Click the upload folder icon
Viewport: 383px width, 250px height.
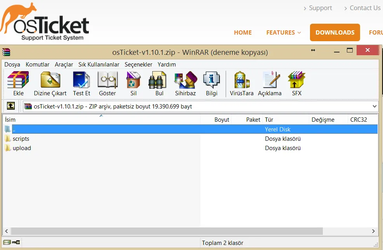[8, 148]
